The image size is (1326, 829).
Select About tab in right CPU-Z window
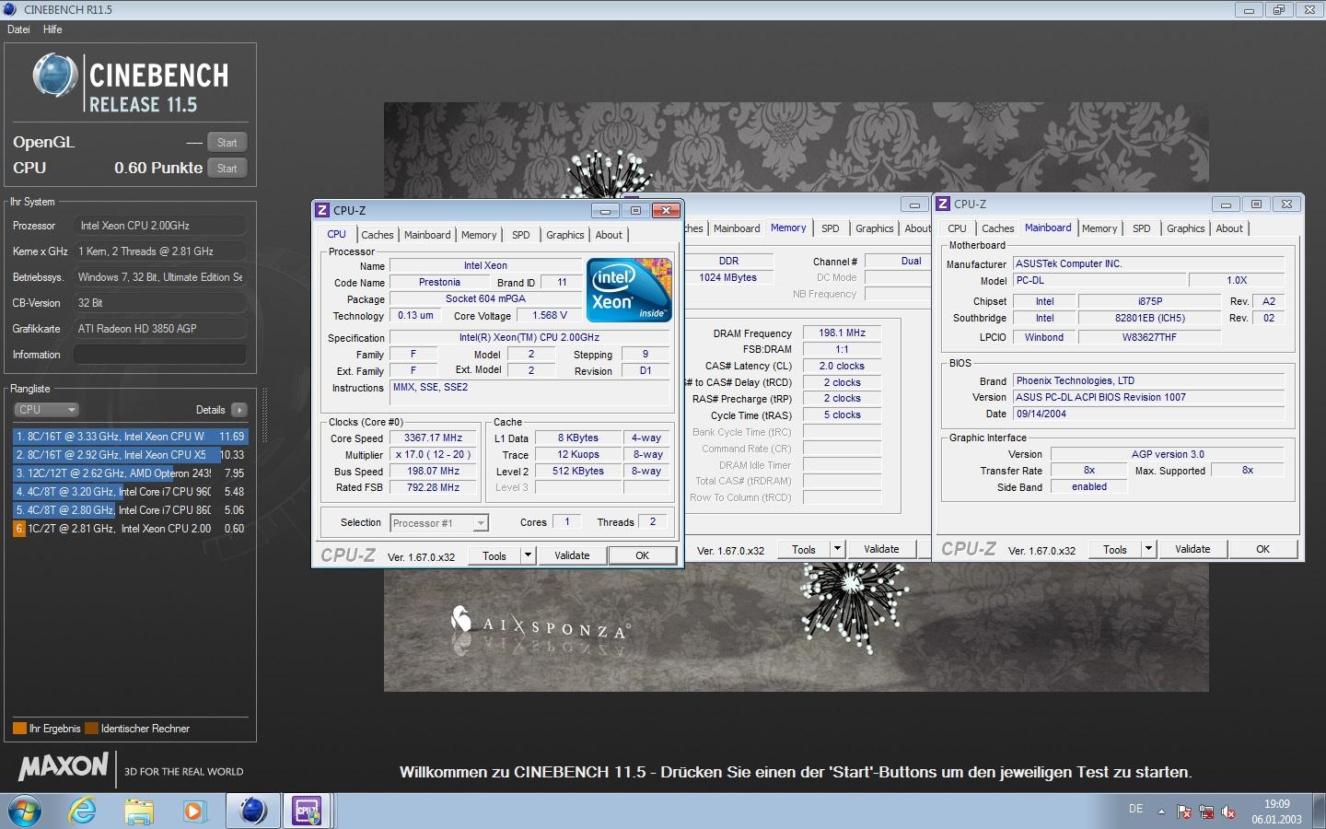(1229, 228)
